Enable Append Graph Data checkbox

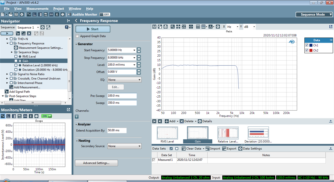[77, 36]
